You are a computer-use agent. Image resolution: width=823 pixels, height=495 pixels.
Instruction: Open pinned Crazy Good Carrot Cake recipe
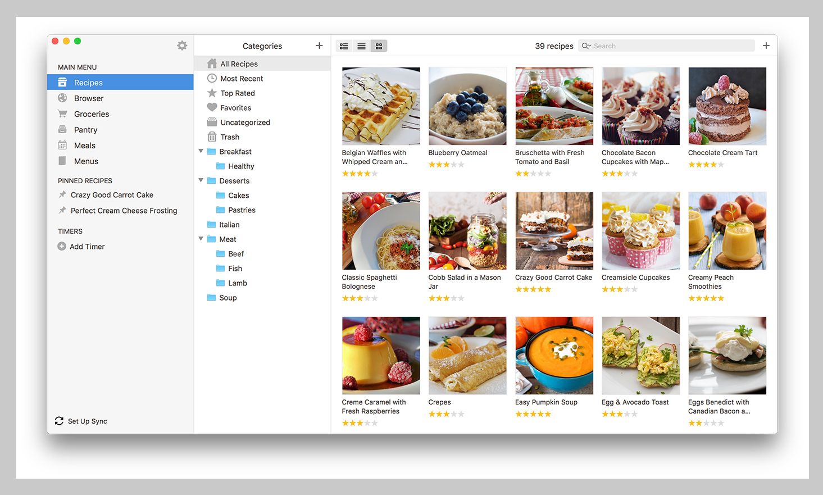[x=112, y=195]
